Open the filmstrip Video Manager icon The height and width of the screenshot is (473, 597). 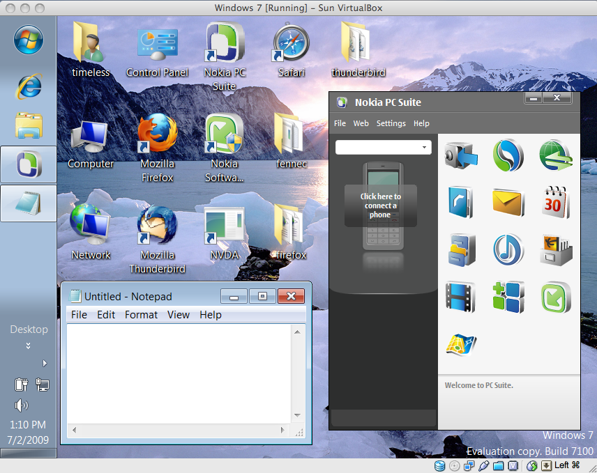click(x=461, y=297)
